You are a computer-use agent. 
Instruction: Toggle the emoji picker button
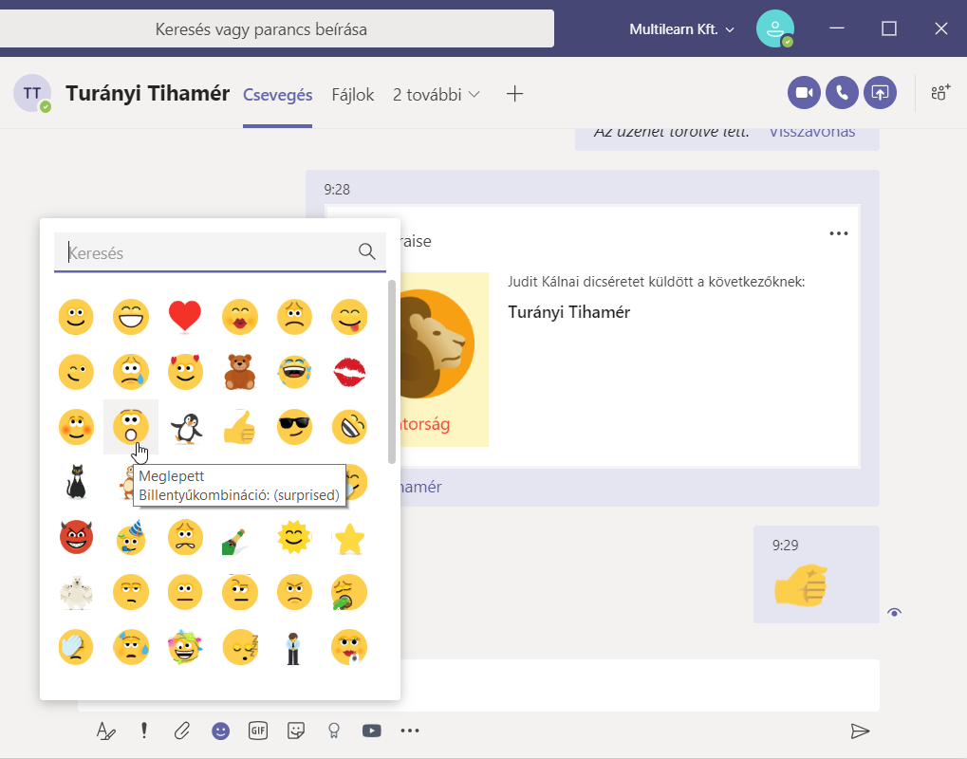(x=220, y=731)
